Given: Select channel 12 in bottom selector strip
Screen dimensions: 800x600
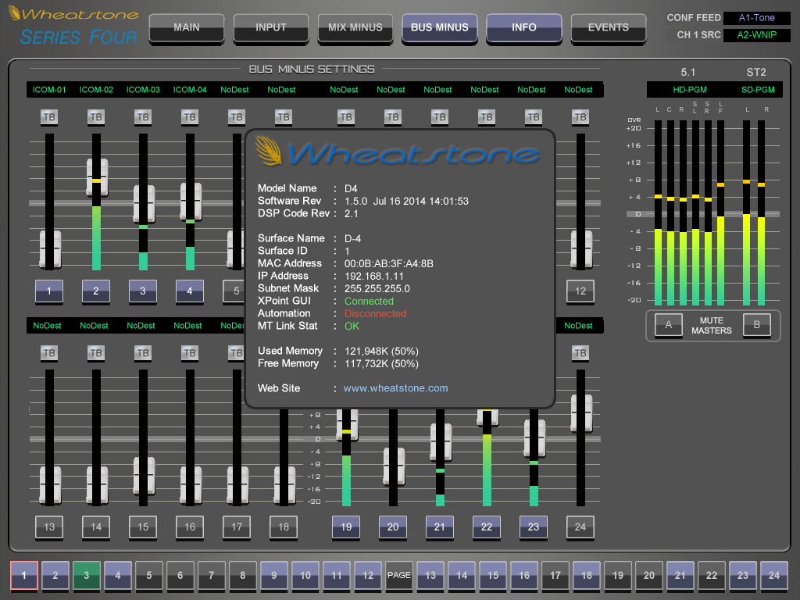Looking at the screenshot, I should click(368, 576).
